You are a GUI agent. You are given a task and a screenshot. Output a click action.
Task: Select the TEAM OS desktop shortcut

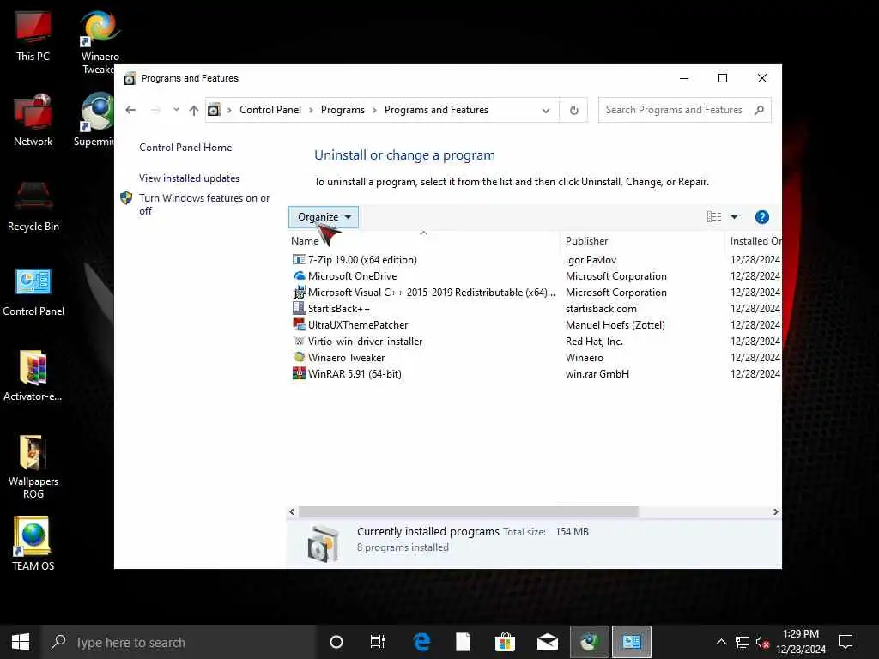33,543
